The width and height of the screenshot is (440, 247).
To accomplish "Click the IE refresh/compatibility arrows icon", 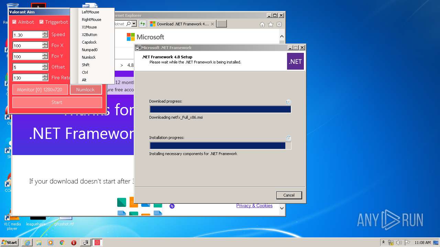I will (x=142, y=24).
